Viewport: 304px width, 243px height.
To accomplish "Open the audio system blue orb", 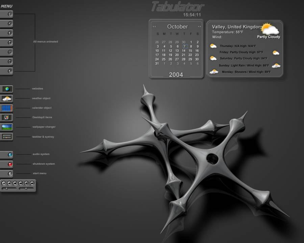I will 10,155.
